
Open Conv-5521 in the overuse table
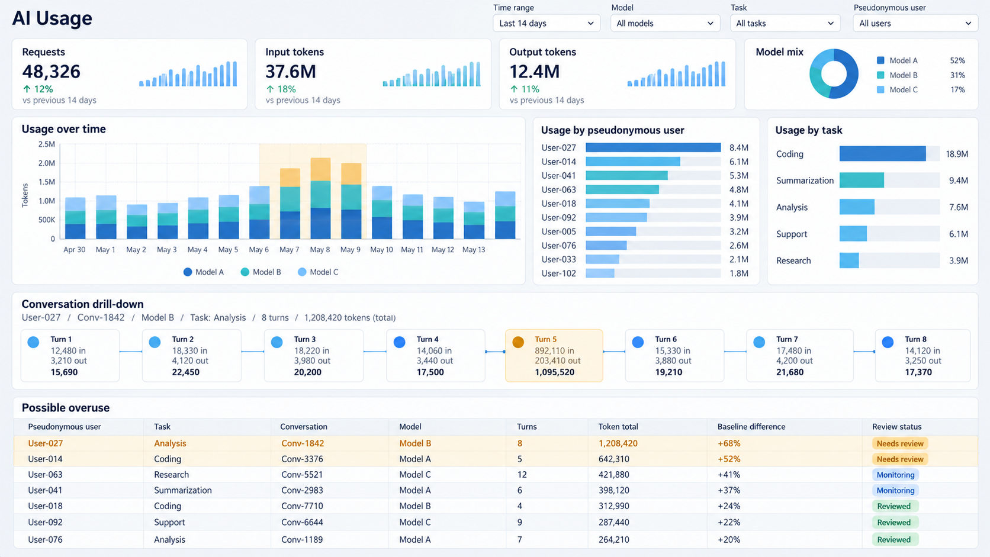click(x=302, y=475)
